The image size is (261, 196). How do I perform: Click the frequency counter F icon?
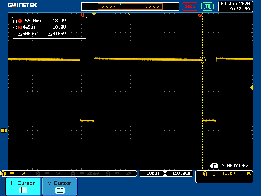(214, 166)
